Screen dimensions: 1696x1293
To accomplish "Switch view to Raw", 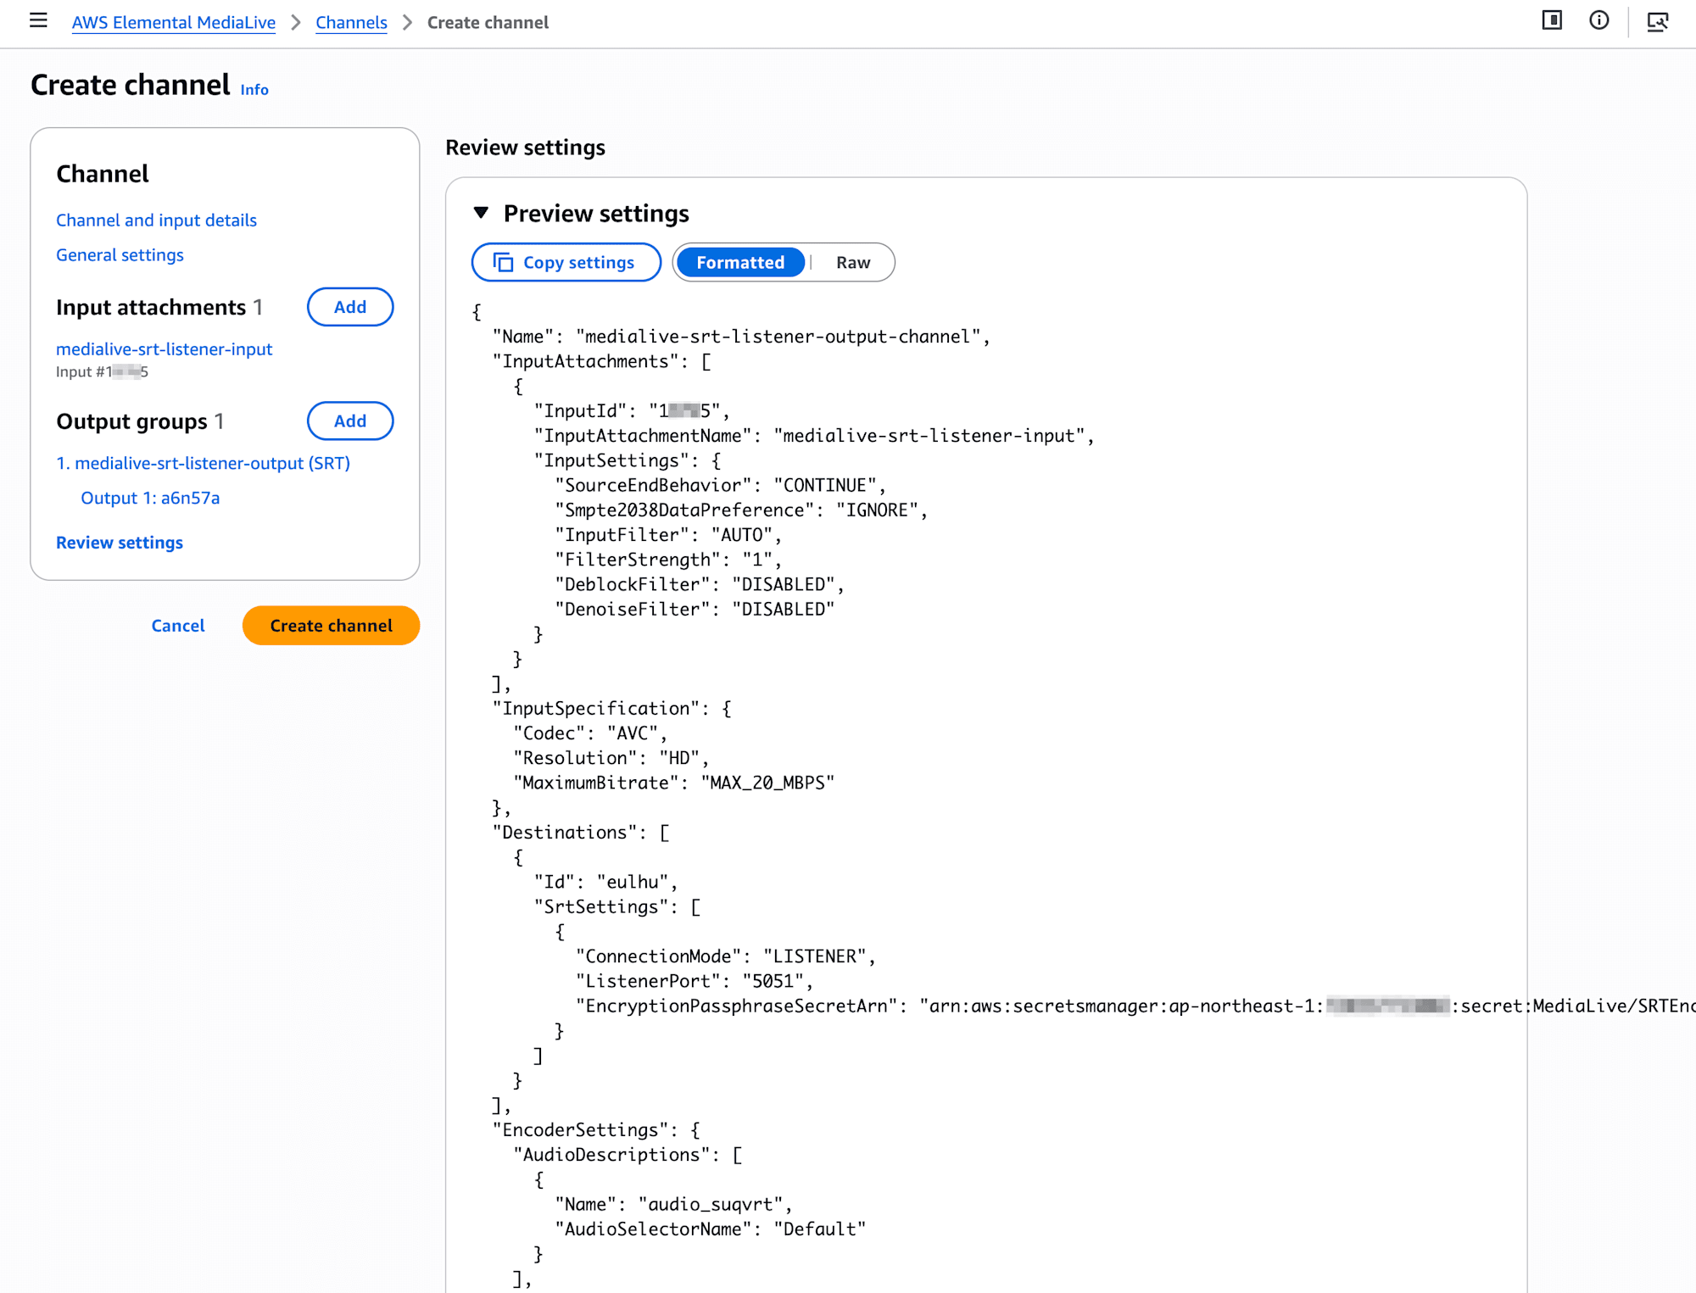I will [853, 262].
